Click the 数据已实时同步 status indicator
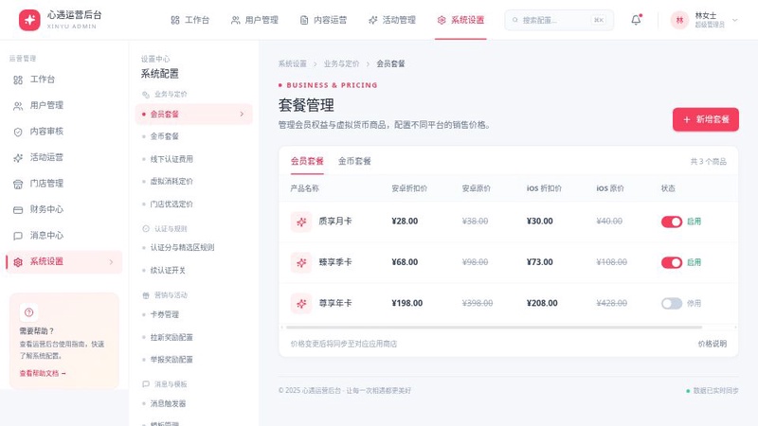 pos(713,390)
